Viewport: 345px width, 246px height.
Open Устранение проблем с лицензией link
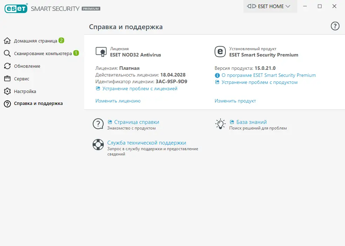139,89
